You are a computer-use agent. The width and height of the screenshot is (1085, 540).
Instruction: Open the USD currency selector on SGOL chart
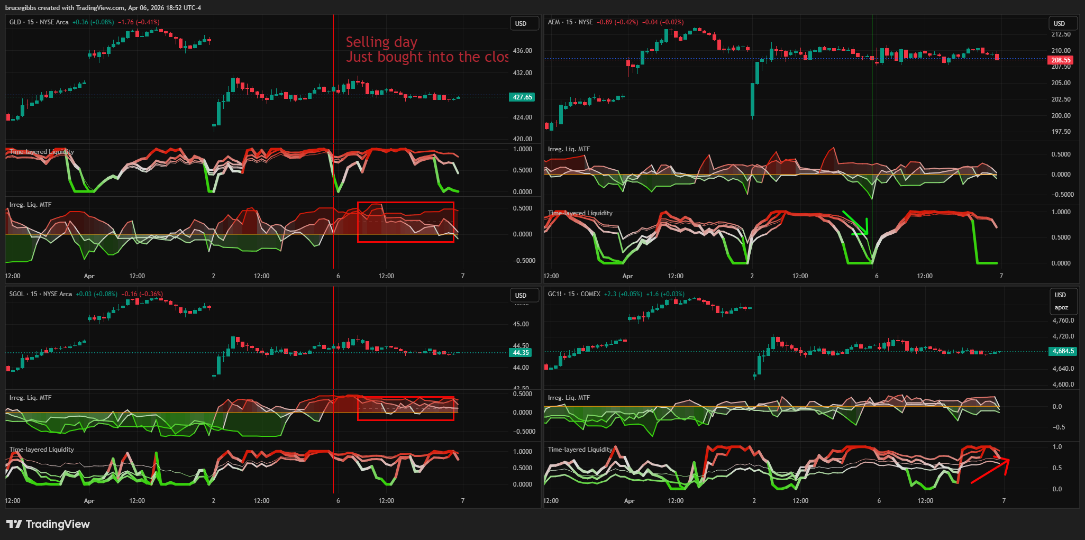click(x=522, y=296)
